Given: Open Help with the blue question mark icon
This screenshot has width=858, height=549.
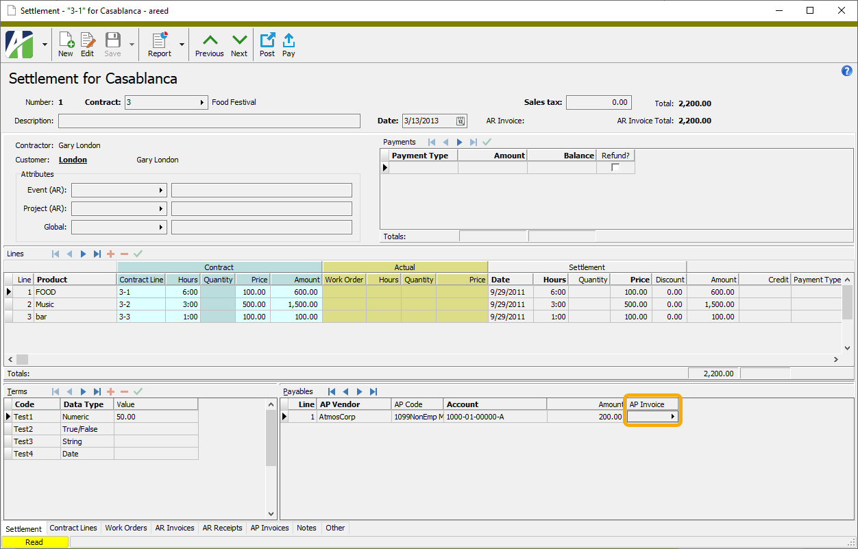Looking at the screenshot, I should pos(846,71).
